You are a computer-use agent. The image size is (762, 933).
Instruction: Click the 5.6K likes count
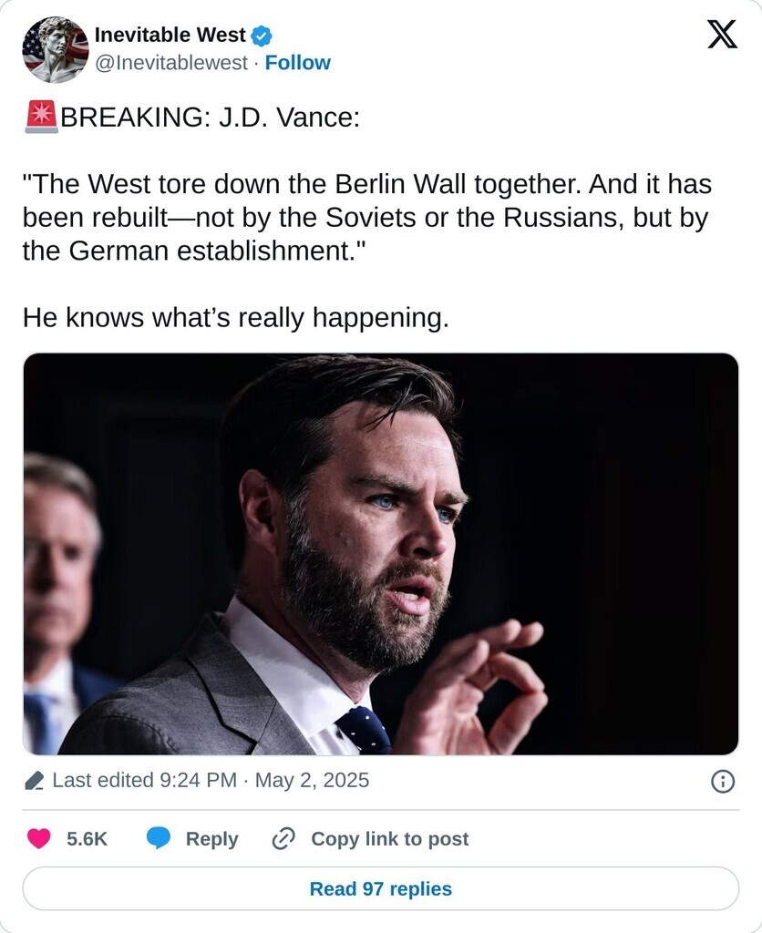click(88, 839)
